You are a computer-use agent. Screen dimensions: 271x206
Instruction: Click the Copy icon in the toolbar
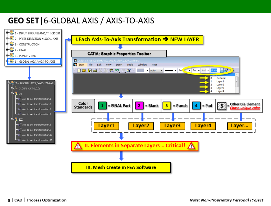106,70
